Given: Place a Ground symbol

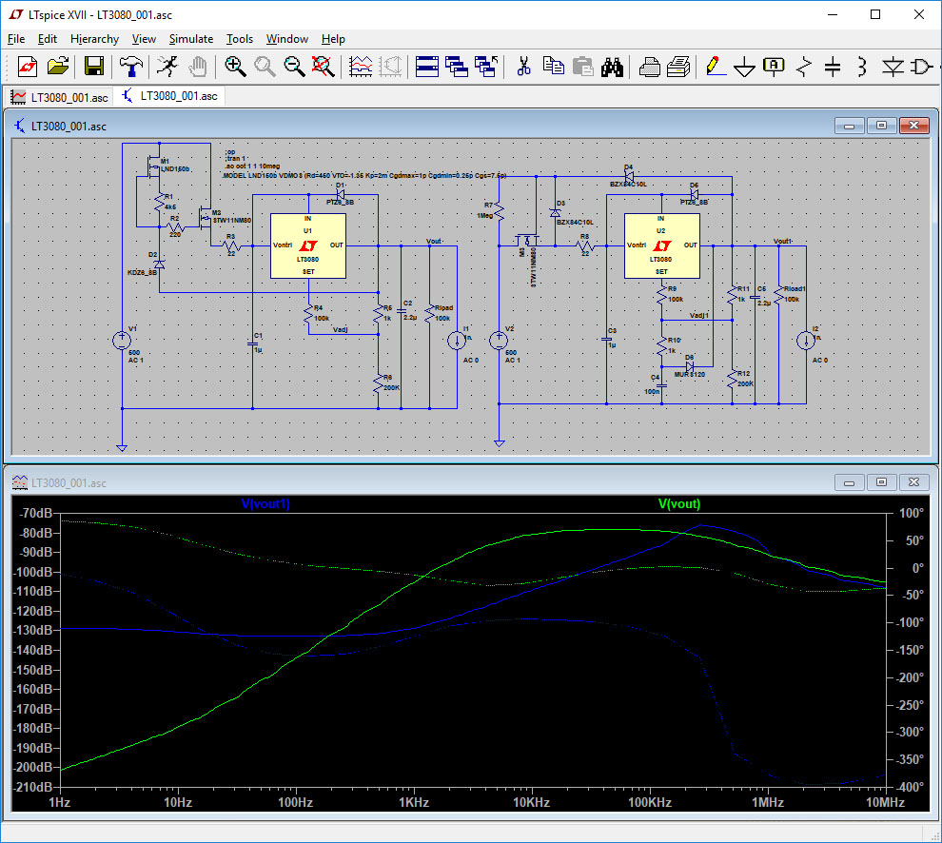Looking at the screenshot, I should click(x=744, y=66).
